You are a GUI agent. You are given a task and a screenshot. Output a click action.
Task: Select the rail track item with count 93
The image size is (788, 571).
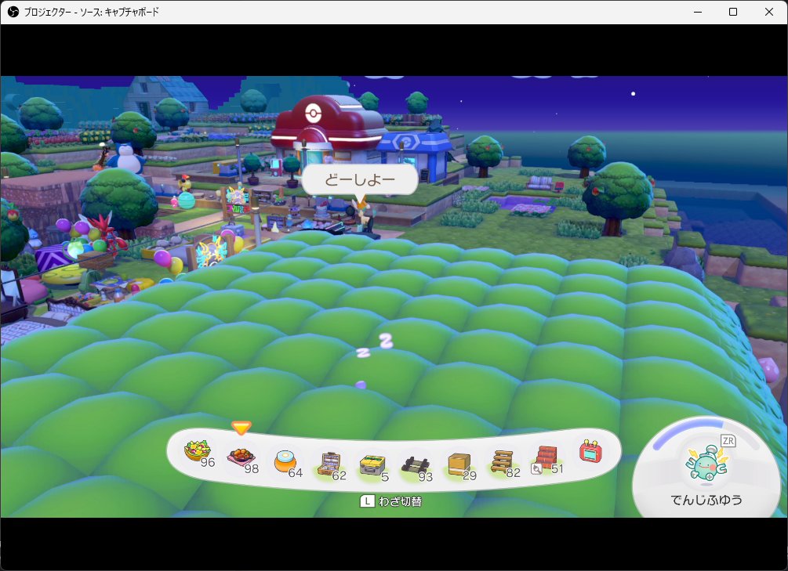point(416,465)
